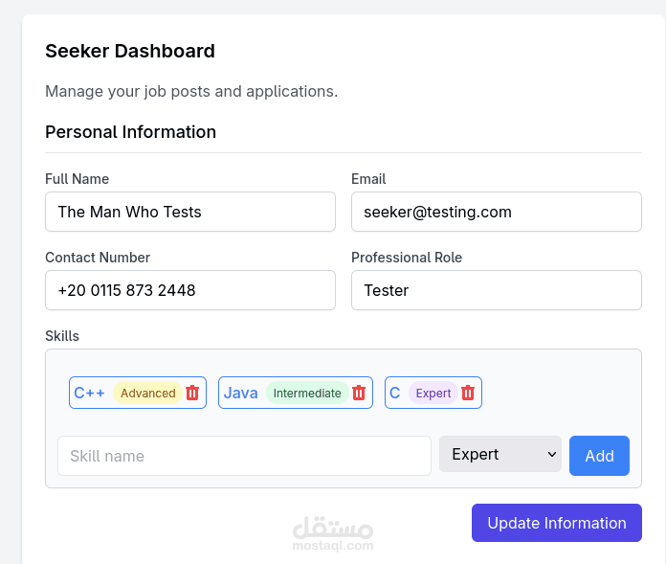Viewport: 666px width, 564px height.
Task: Select the Email input field
Action: 496,212
